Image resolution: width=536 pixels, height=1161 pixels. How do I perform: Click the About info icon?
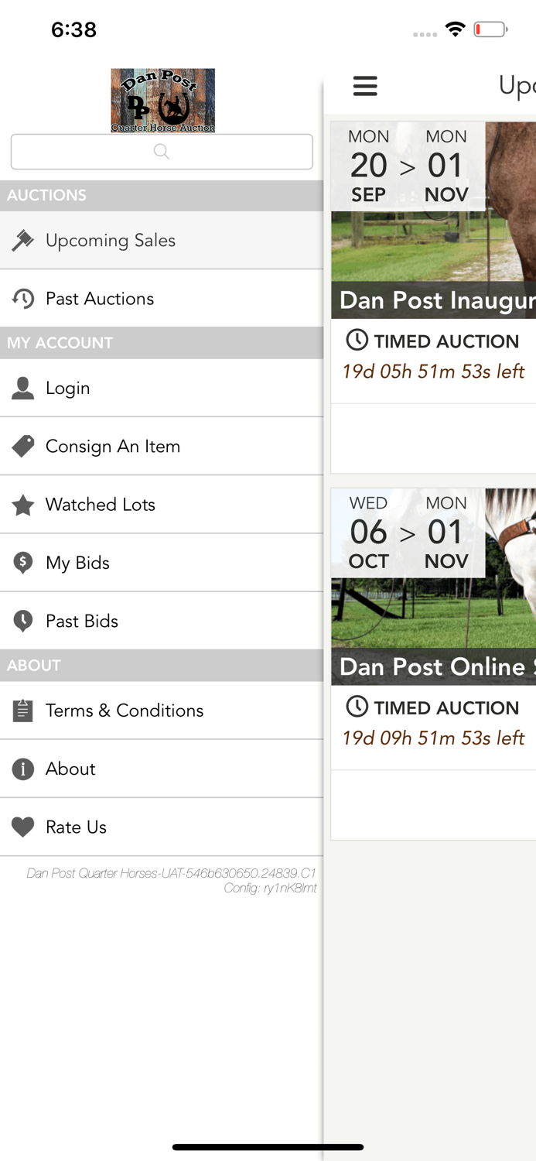click(x=23, y=769)
